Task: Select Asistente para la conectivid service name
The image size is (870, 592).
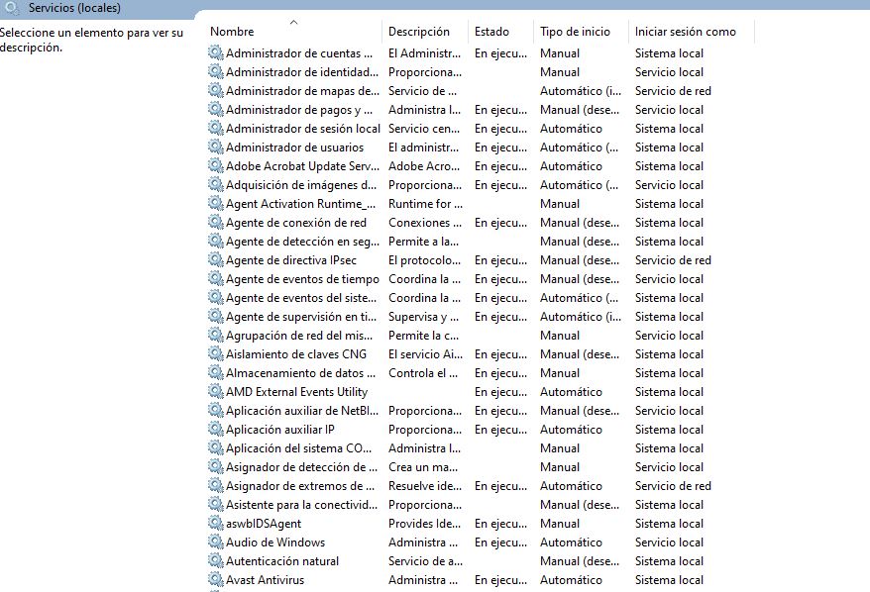Action: pyautogui.click(x=301, y=505)
